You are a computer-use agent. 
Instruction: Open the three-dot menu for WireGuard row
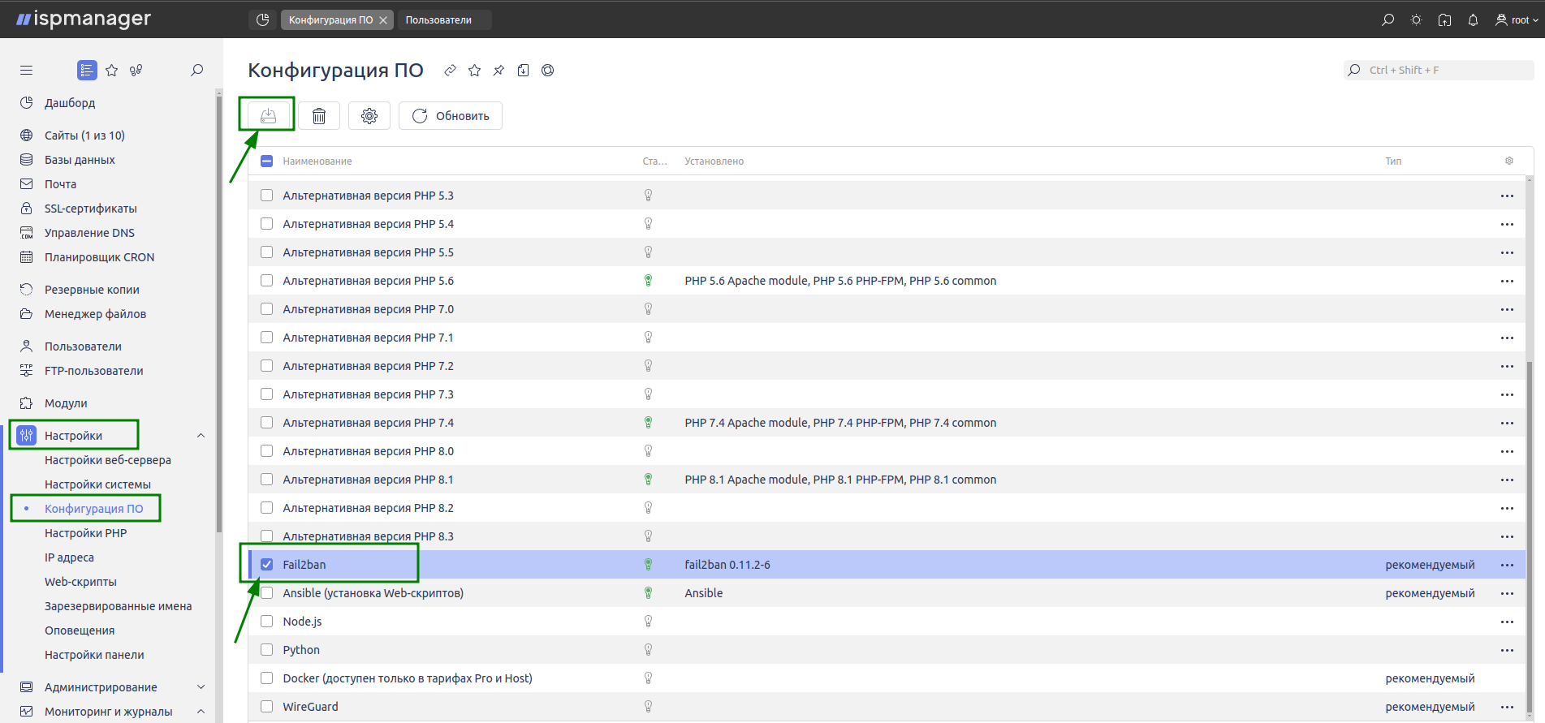[x=1507, y=708]
